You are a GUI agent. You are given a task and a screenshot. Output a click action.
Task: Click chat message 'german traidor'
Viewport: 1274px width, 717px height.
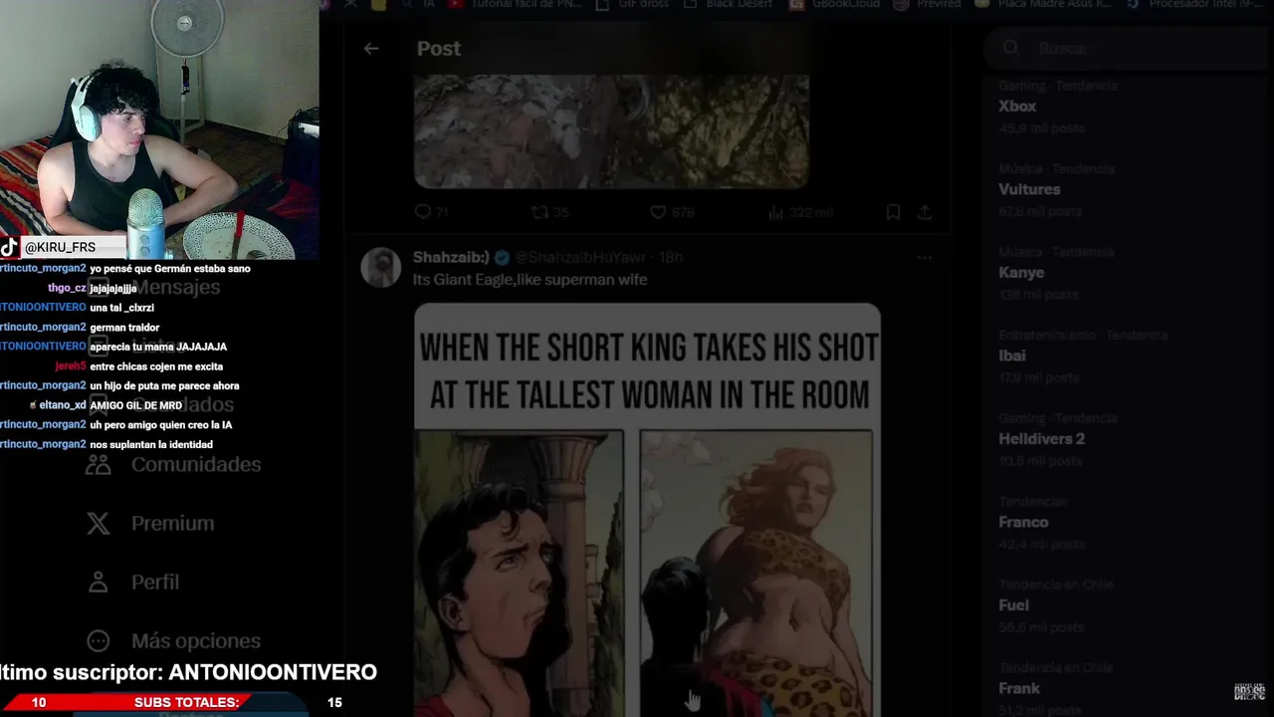pos(124,327)
